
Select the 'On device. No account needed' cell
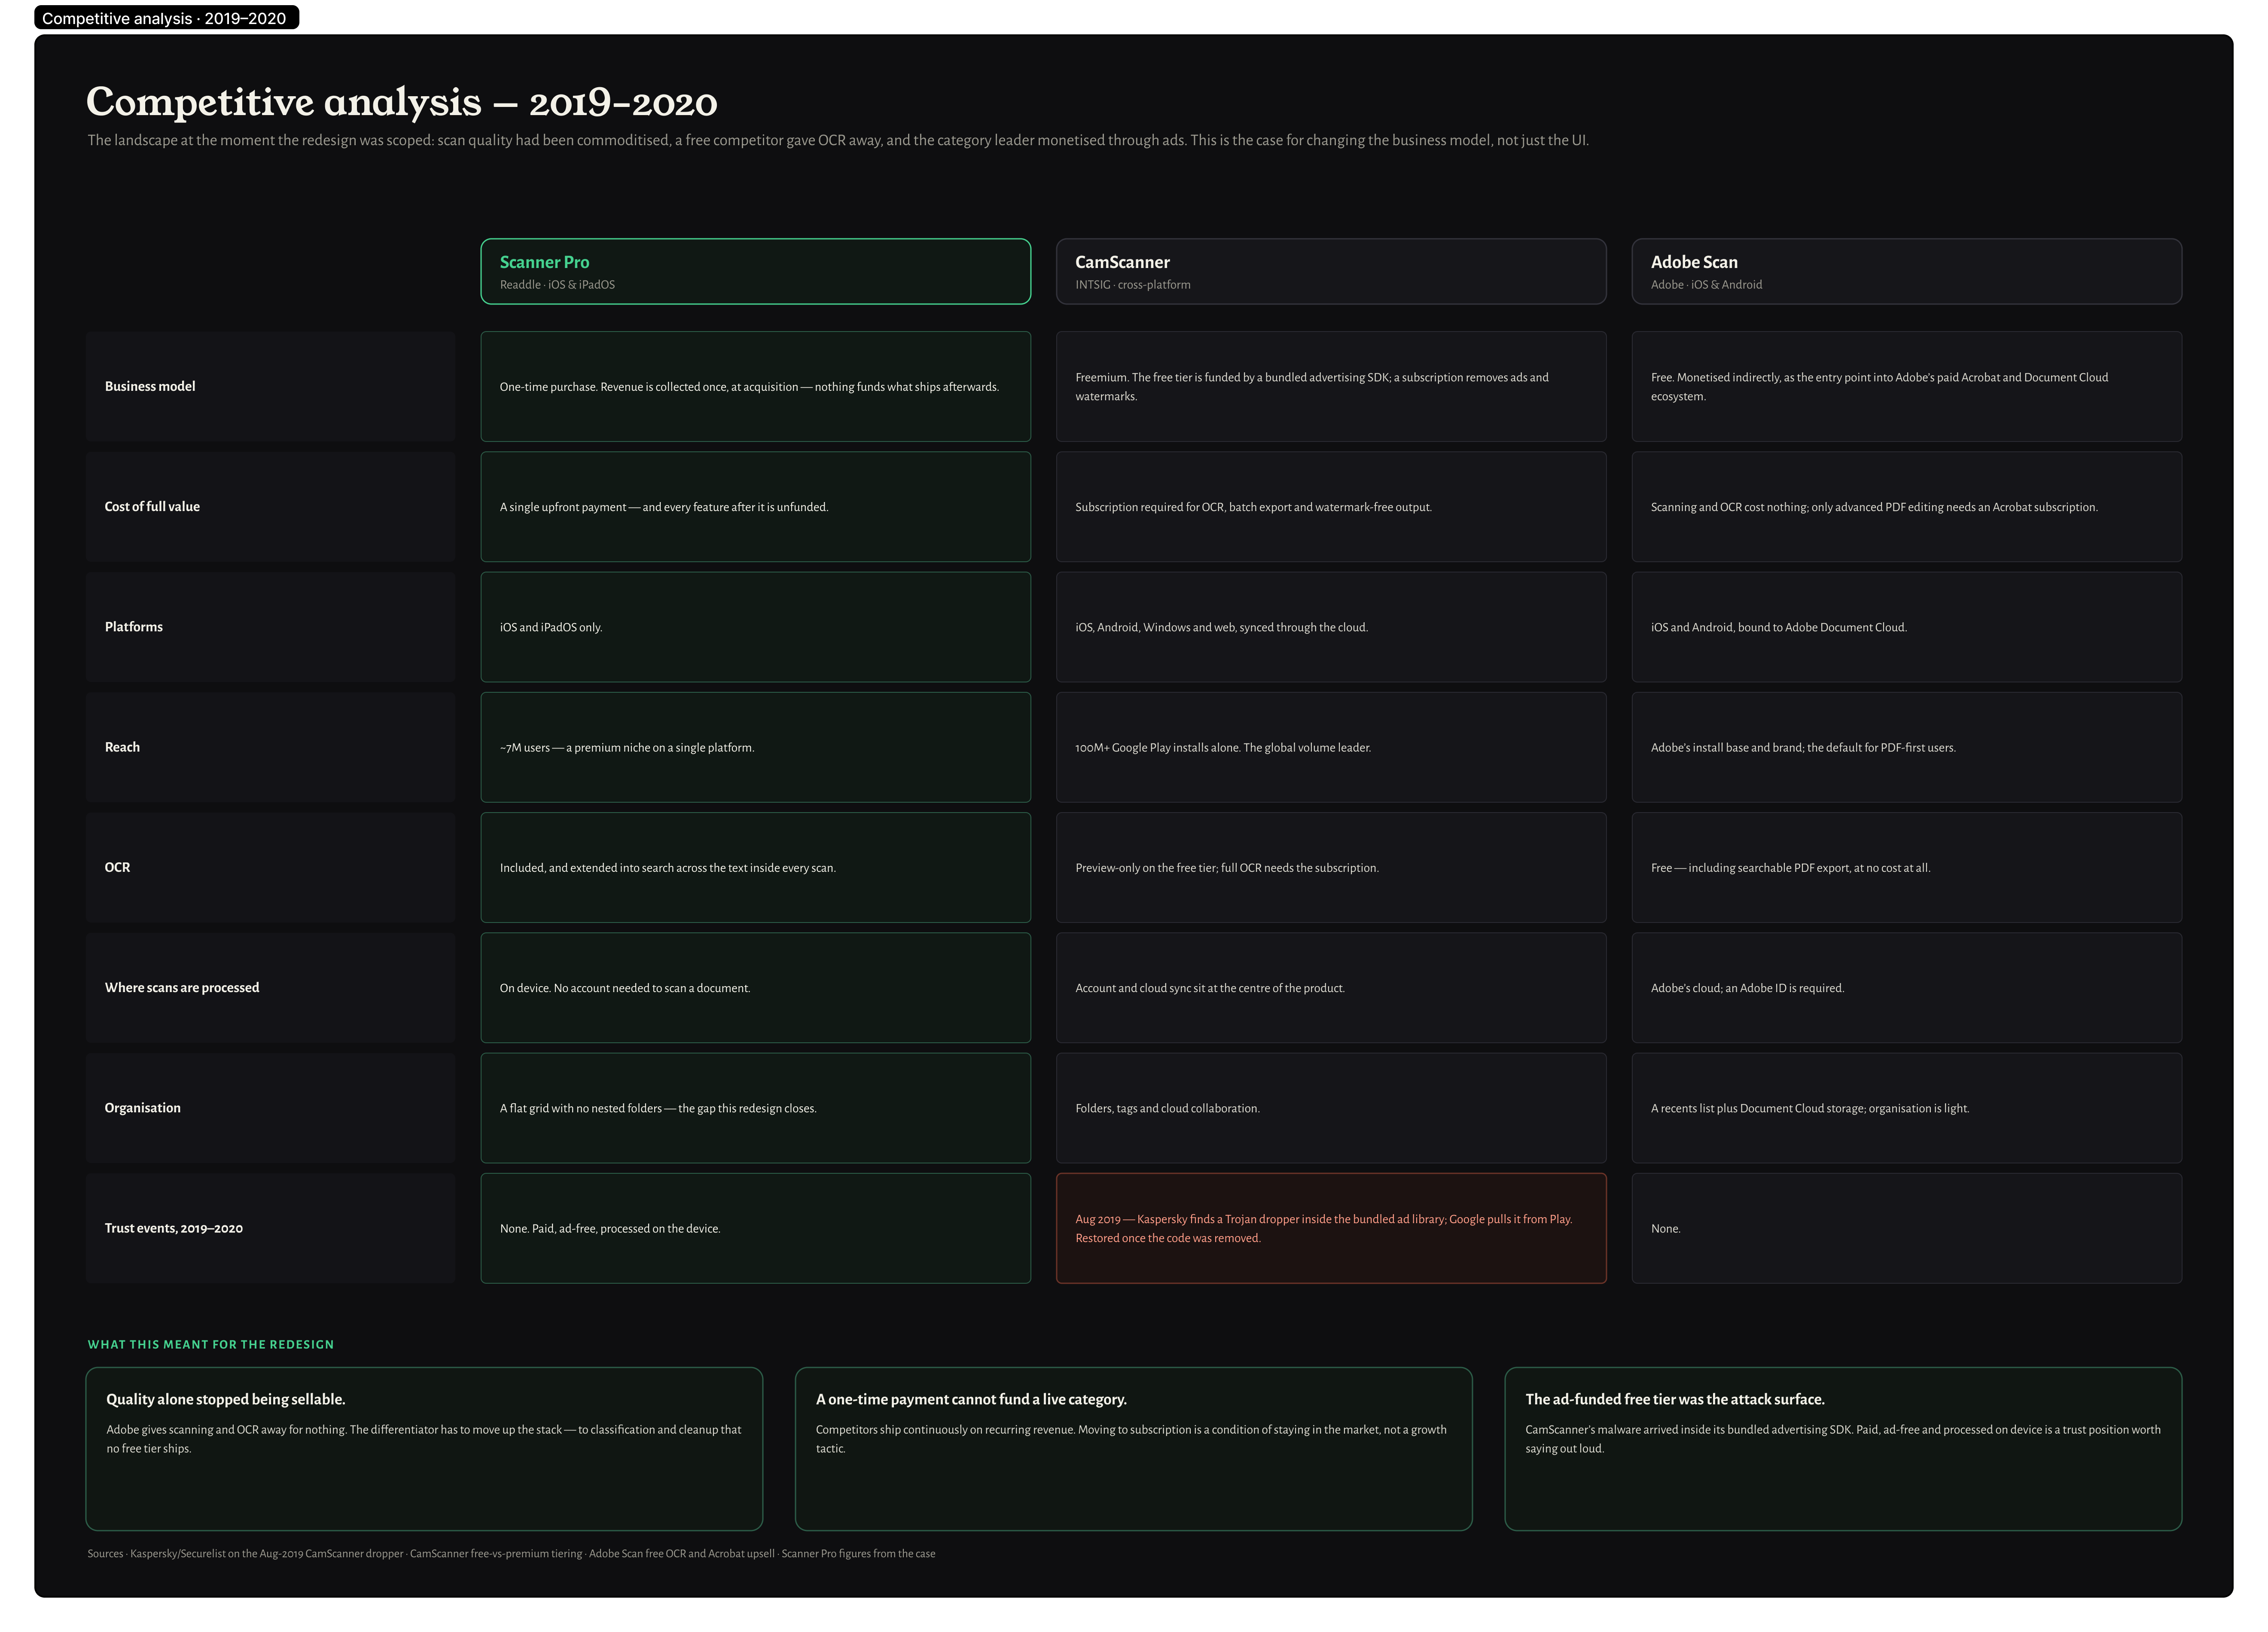tap(755, 988)
